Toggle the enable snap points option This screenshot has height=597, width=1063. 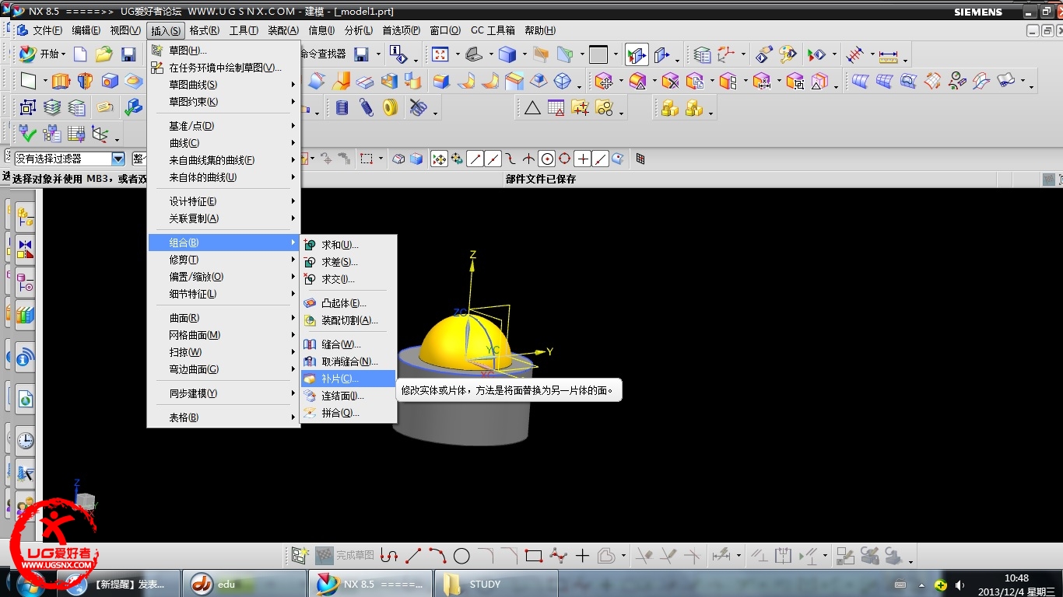pos(440,159)
